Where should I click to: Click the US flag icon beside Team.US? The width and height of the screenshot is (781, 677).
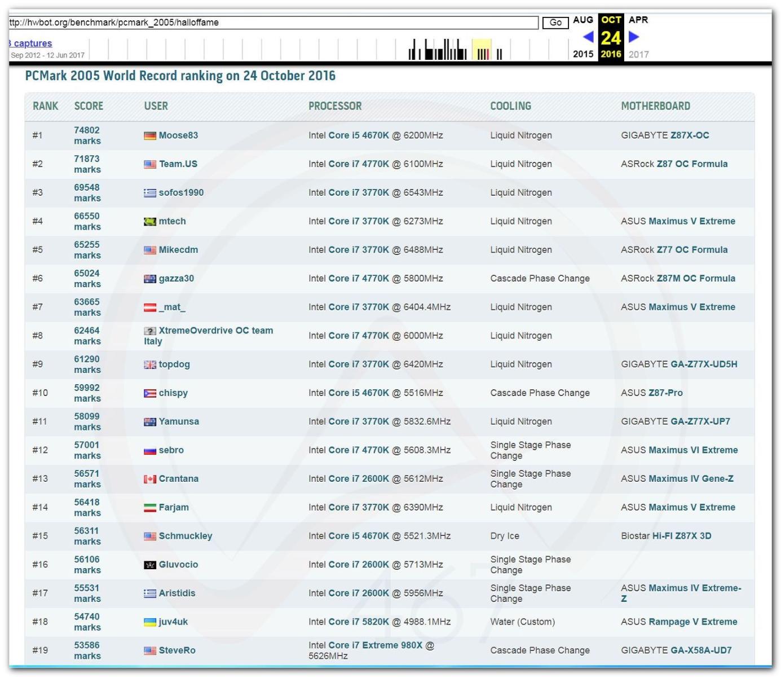click(149, 164)
